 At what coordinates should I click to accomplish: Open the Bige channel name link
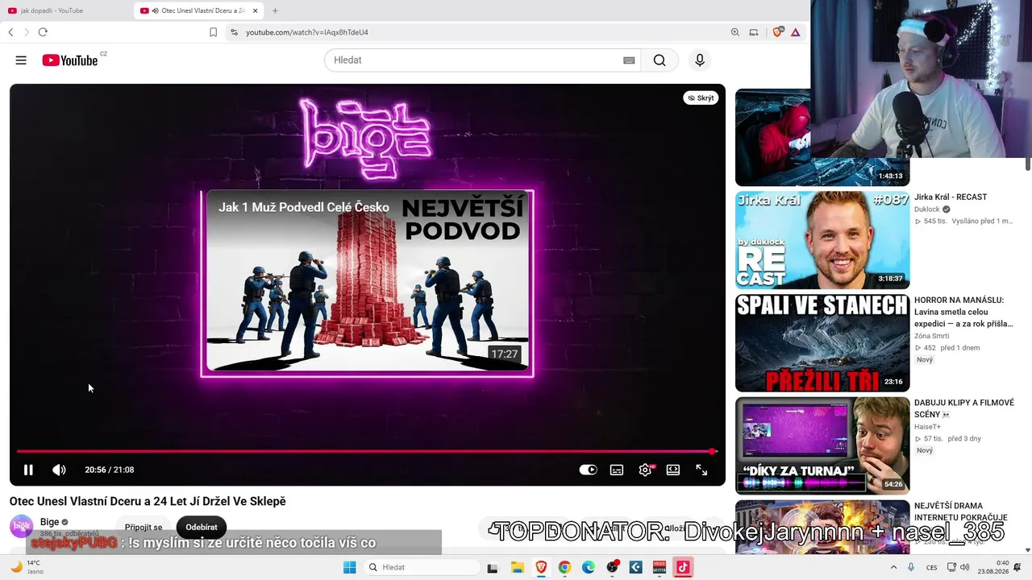tap(49, 522)
